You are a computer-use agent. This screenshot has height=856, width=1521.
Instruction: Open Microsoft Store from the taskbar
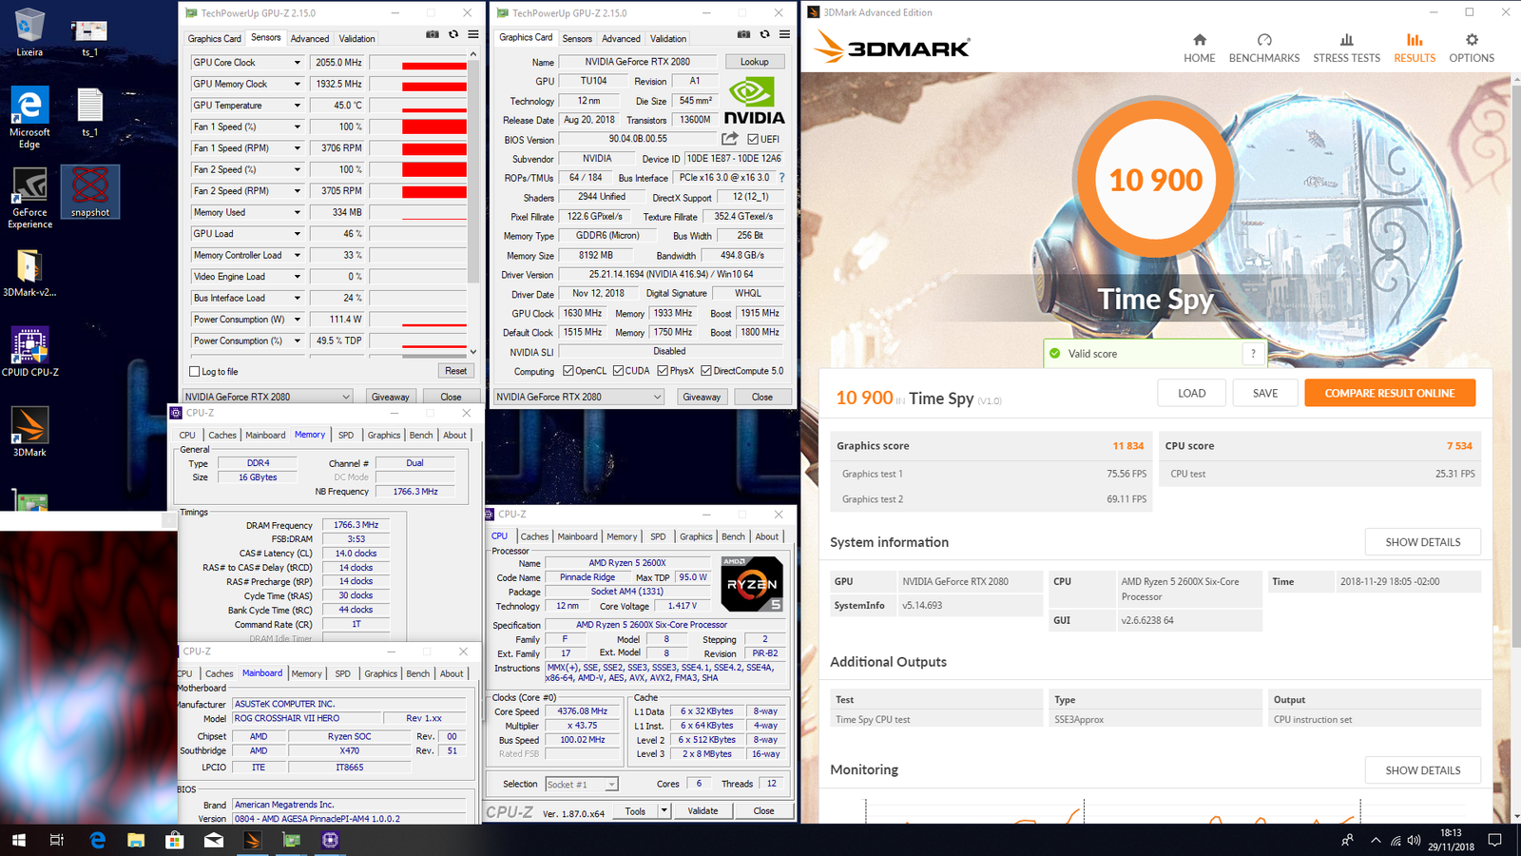(175, 840)
